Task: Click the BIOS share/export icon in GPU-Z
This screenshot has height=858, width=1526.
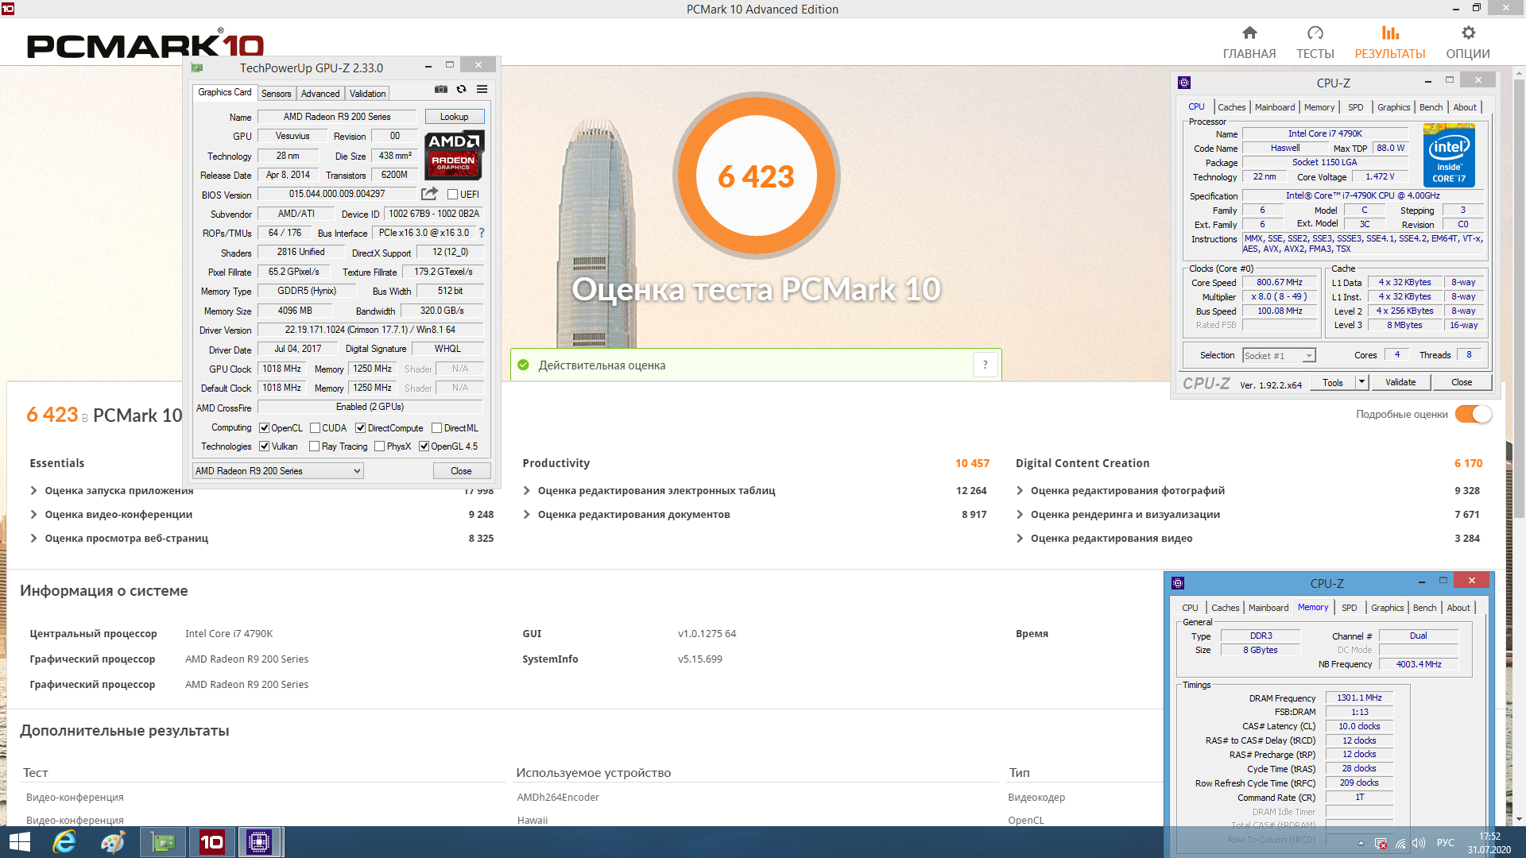Action: (430, 193)
